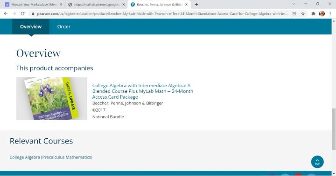This screenshot has height=176, width=336.
Task: Switch to the Order page tab
Action: (63, 27)
